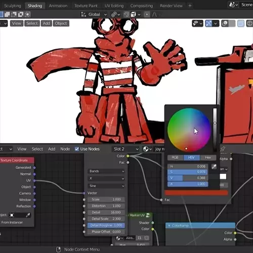253x253 pixels.
Task: Click the color eyedropper in picker
Action: (x=214, y=166)
